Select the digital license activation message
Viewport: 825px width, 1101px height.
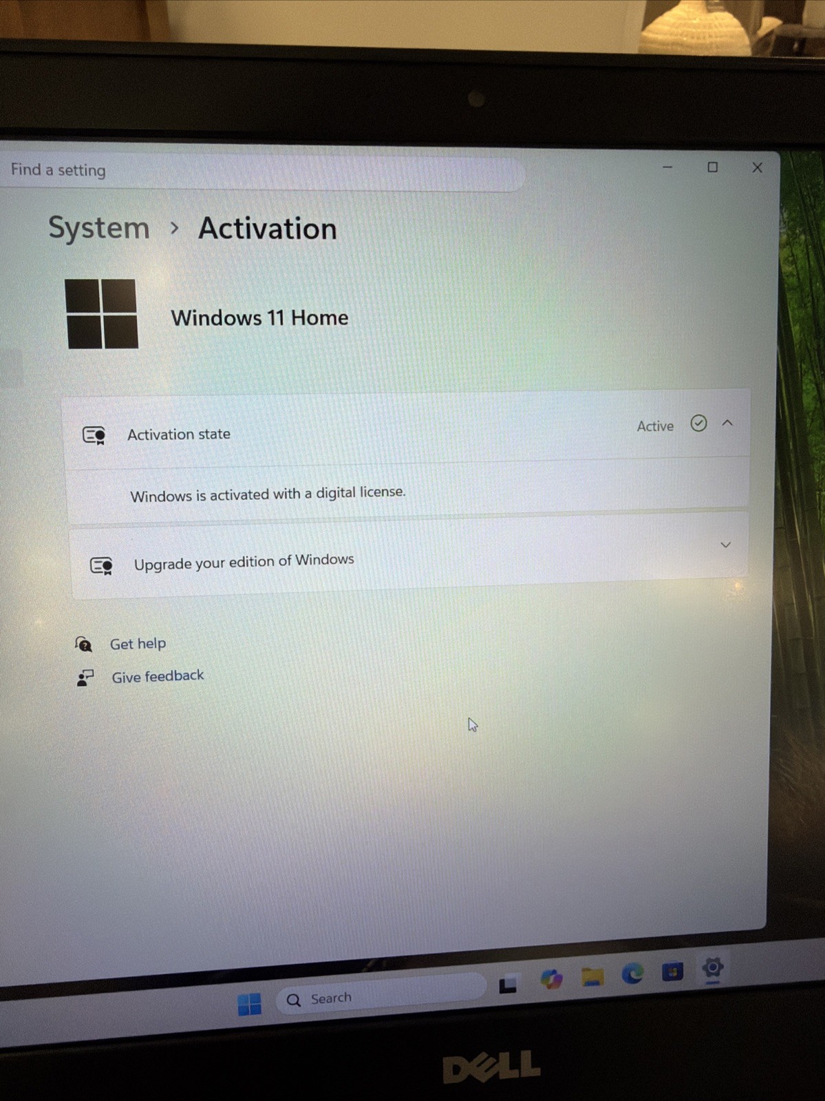point(268,494)
